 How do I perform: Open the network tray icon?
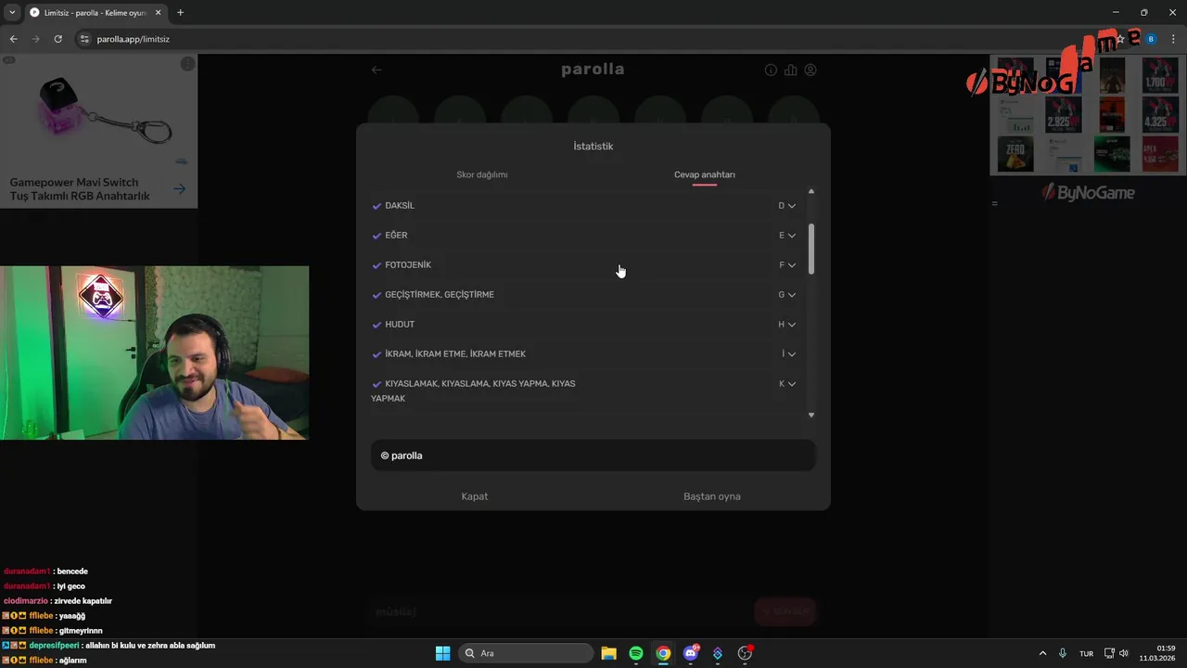(1109, 653)
